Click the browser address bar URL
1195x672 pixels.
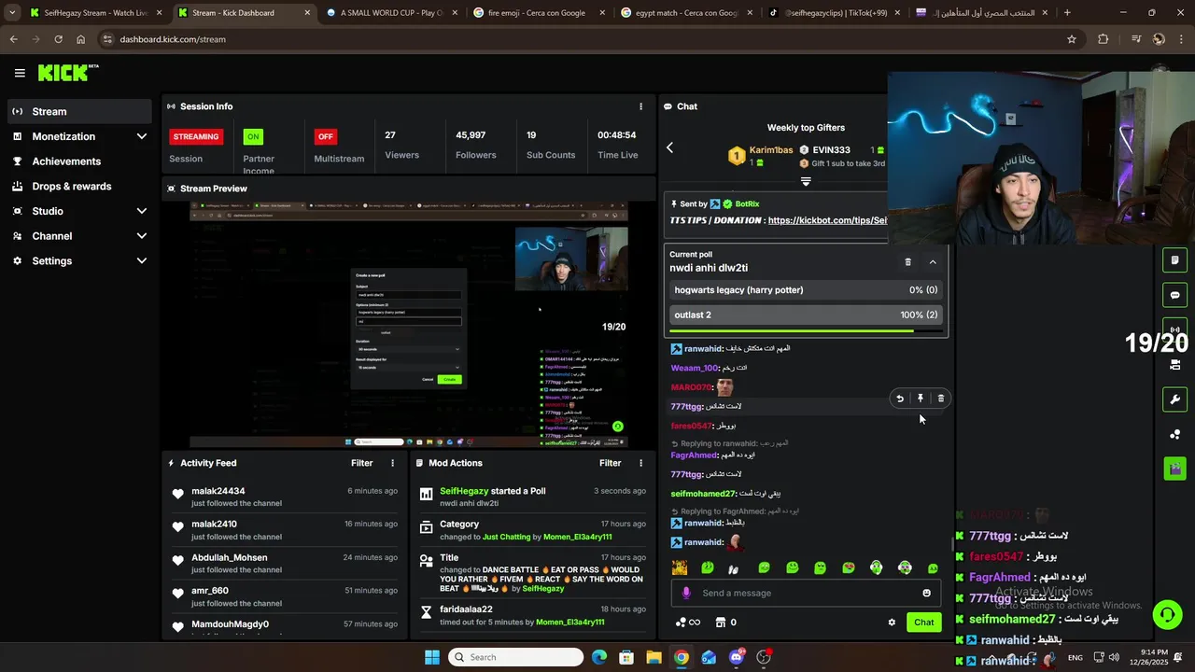point(173,39)
